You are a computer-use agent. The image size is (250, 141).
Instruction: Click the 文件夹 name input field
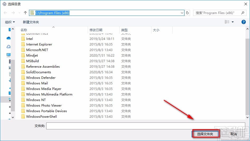tap(146, 126)
